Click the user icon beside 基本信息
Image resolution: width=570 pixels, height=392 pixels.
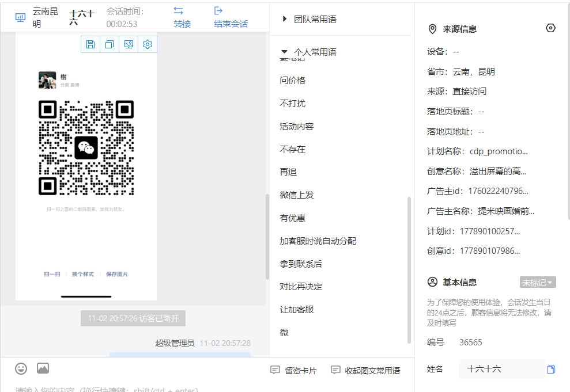pos(432,282)
